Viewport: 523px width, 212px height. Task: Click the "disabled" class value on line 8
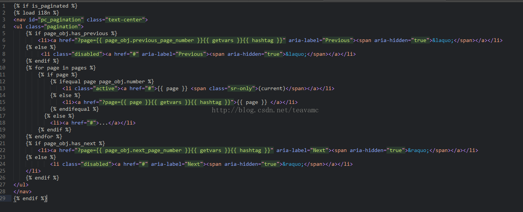87,54
